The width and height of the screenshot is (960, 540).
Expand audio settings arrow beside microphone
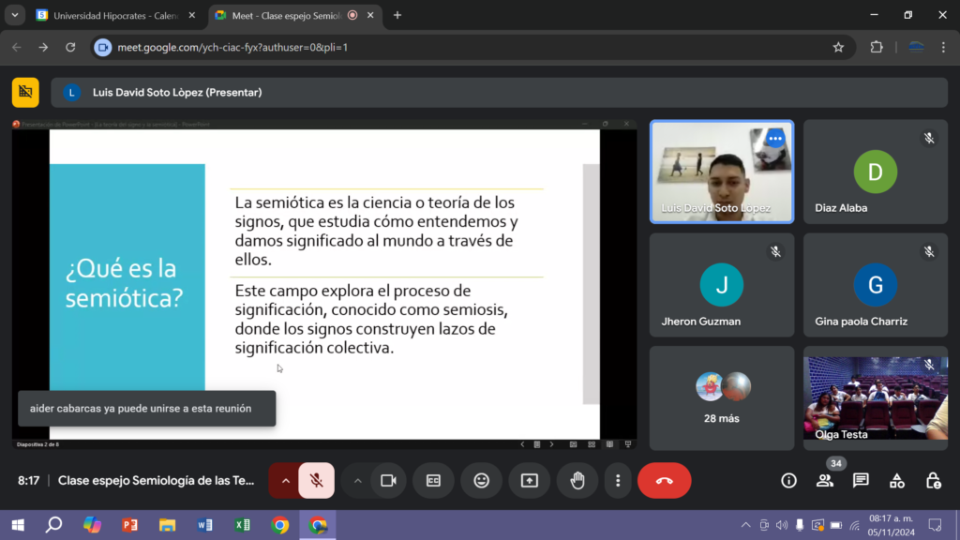tap(285, 480)
